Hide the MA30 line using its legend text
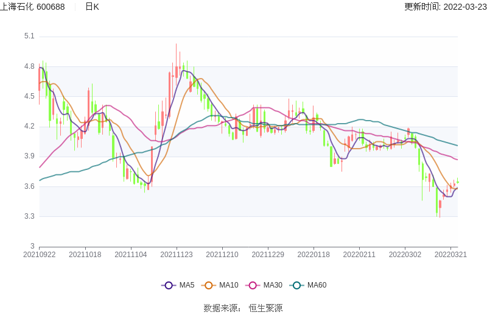487x315 pixels. pos(273,285)
